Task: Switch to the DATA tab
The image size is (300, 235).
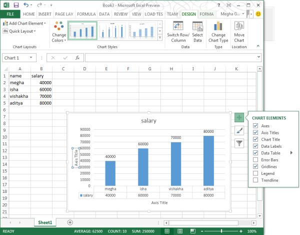Action: [104, 14]
